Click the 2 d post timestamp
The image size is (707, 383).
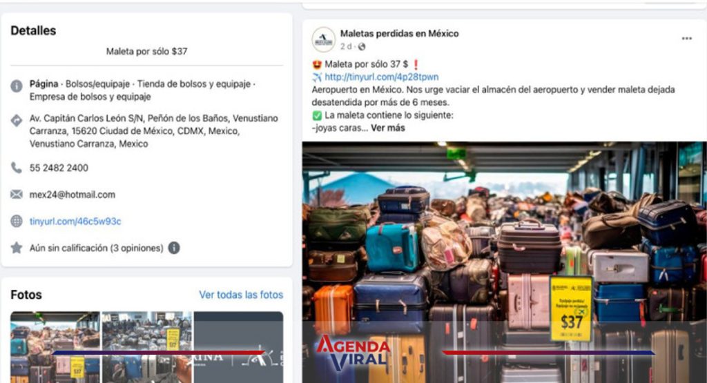(346, 46)
